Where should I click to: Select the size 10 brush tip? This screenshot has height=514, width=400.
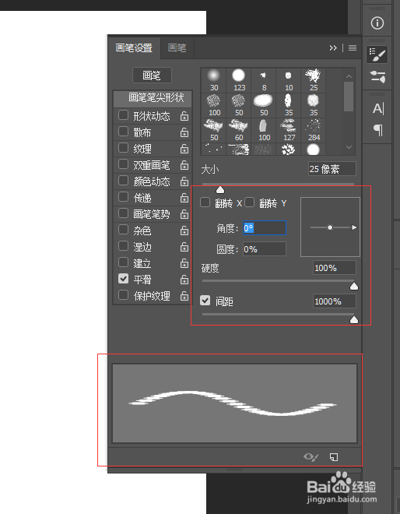pyautogui.click(x=289, y=80)
